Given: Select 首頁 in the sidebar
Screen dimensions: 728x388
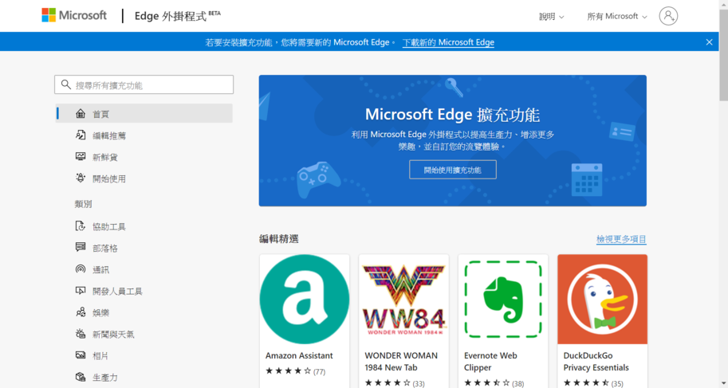Looking at the screenshot, I should coord(144,114).
